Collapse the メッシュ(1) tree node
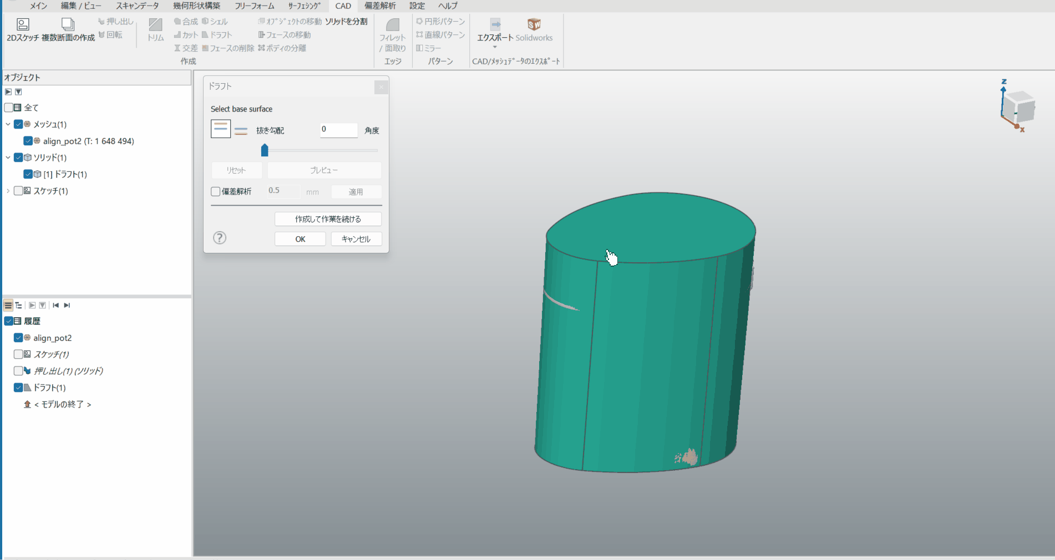1055x560 pixels. click(8, 124)
